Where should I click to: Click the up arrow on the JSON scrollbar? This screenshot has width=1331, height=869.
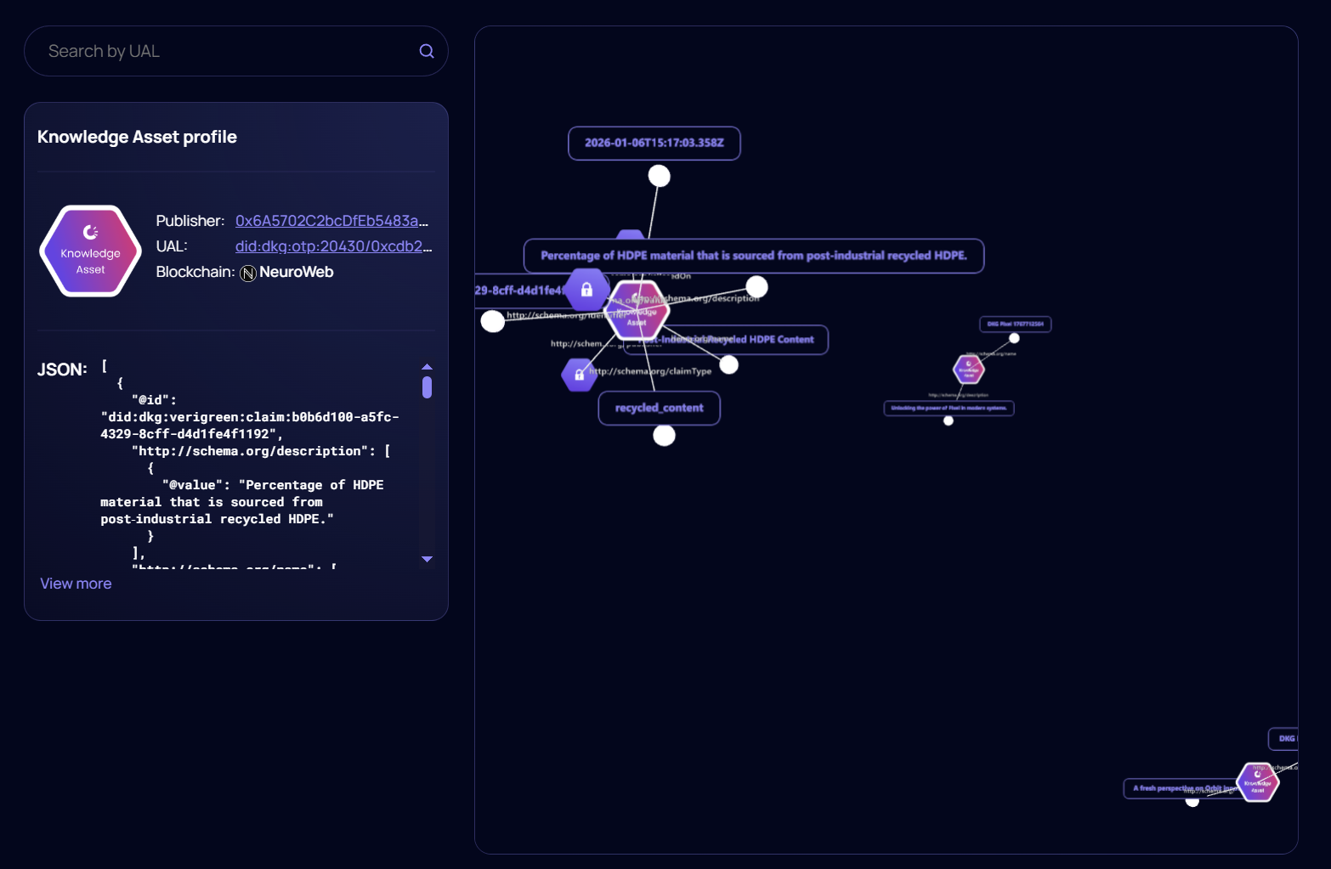(x=427, y=367)
